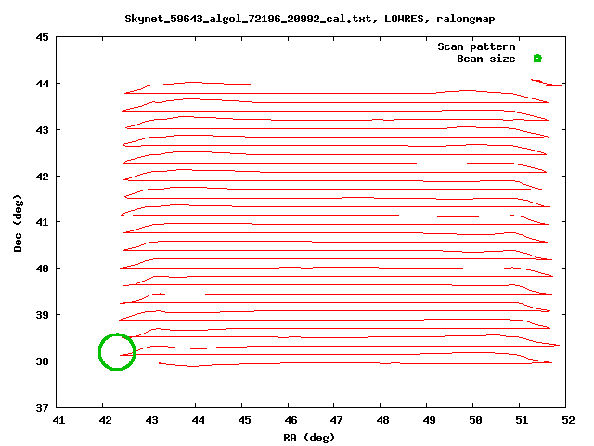Click the Dec axis tick label 41
The width and height of the screenshot is (594, 446).
(43, 222)
